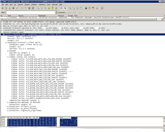
Task: Click into the Filter text field
Action: [x=30, y=13]
